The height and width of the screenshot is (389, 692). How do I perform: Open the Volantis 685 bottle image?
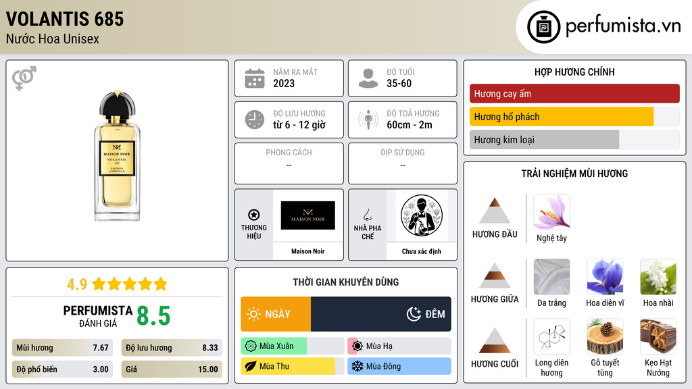click(117, 156)
